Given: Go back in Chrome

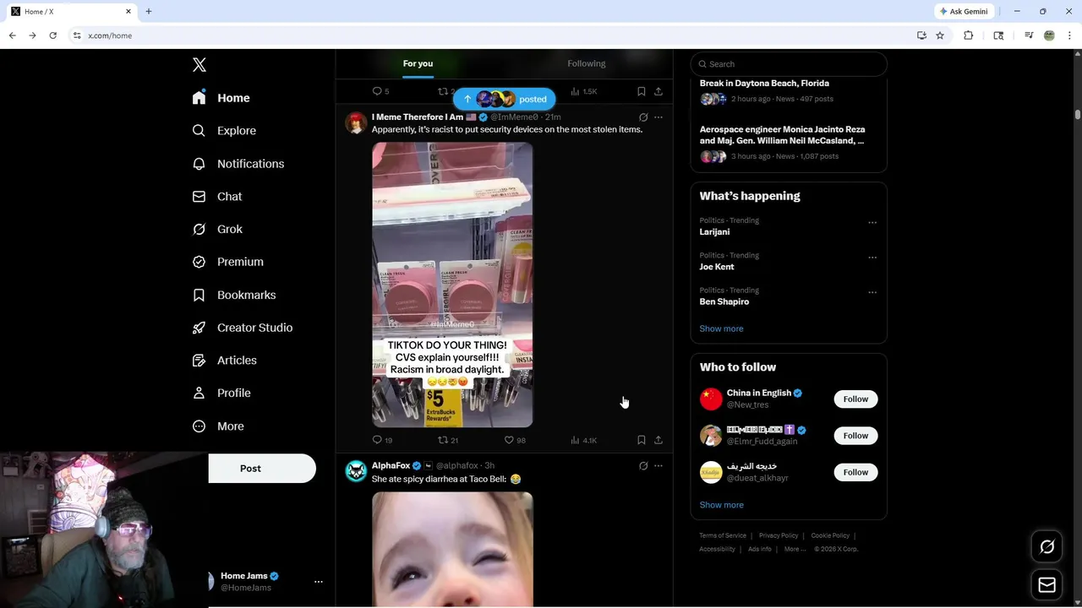Looking at the screenshot, I should click(x=12, y=35).
